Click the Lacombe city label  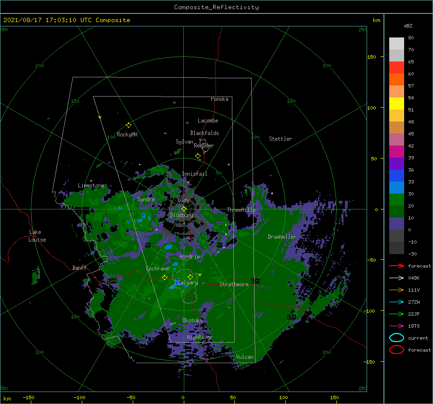208,121
